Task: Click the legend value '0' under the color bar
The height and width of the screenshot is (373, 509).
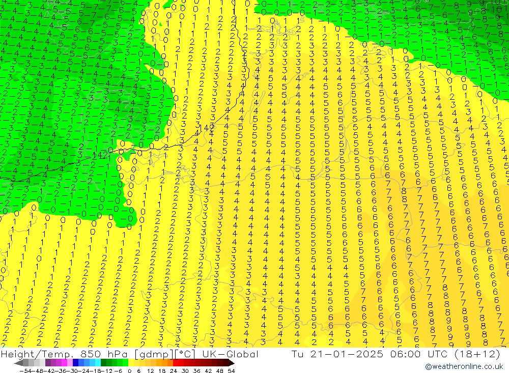Action: 129,371
